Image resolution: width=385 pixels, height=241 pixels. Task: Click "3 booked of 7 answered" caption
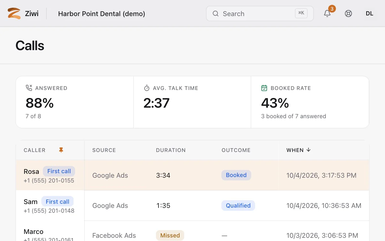[x=294, y=116]
